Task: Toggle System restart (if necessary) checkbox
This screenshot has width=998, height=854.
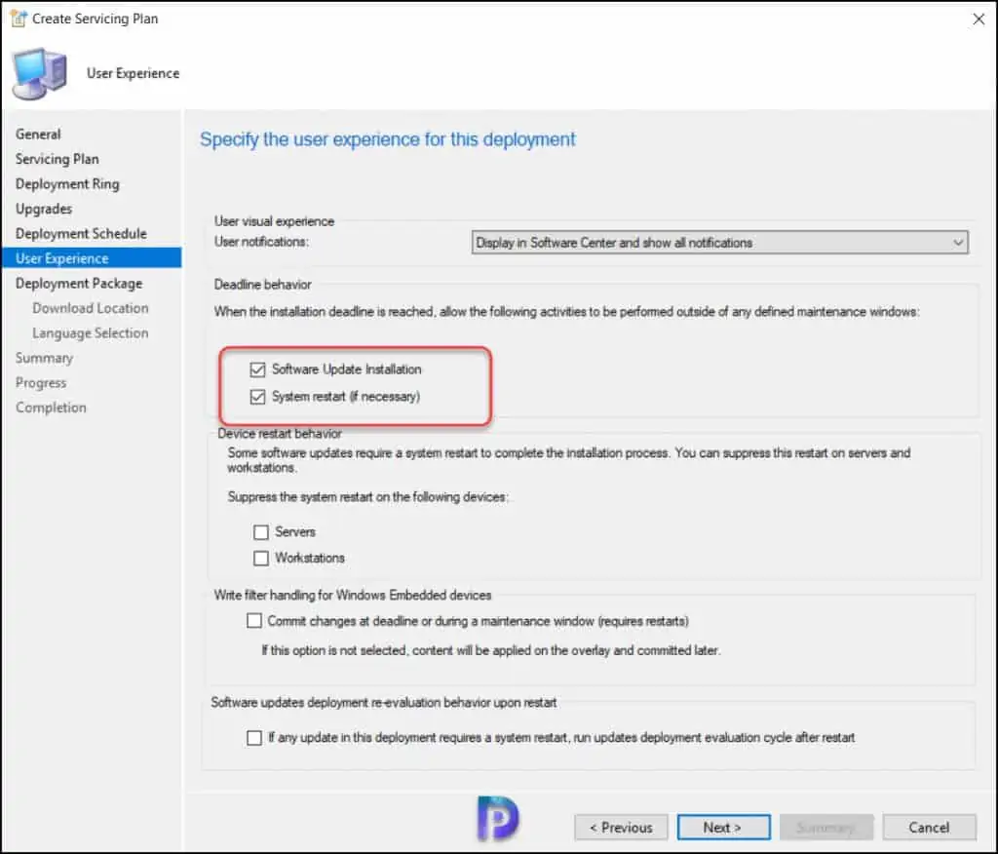Action: pyautogui.click(x=257, y=397)
